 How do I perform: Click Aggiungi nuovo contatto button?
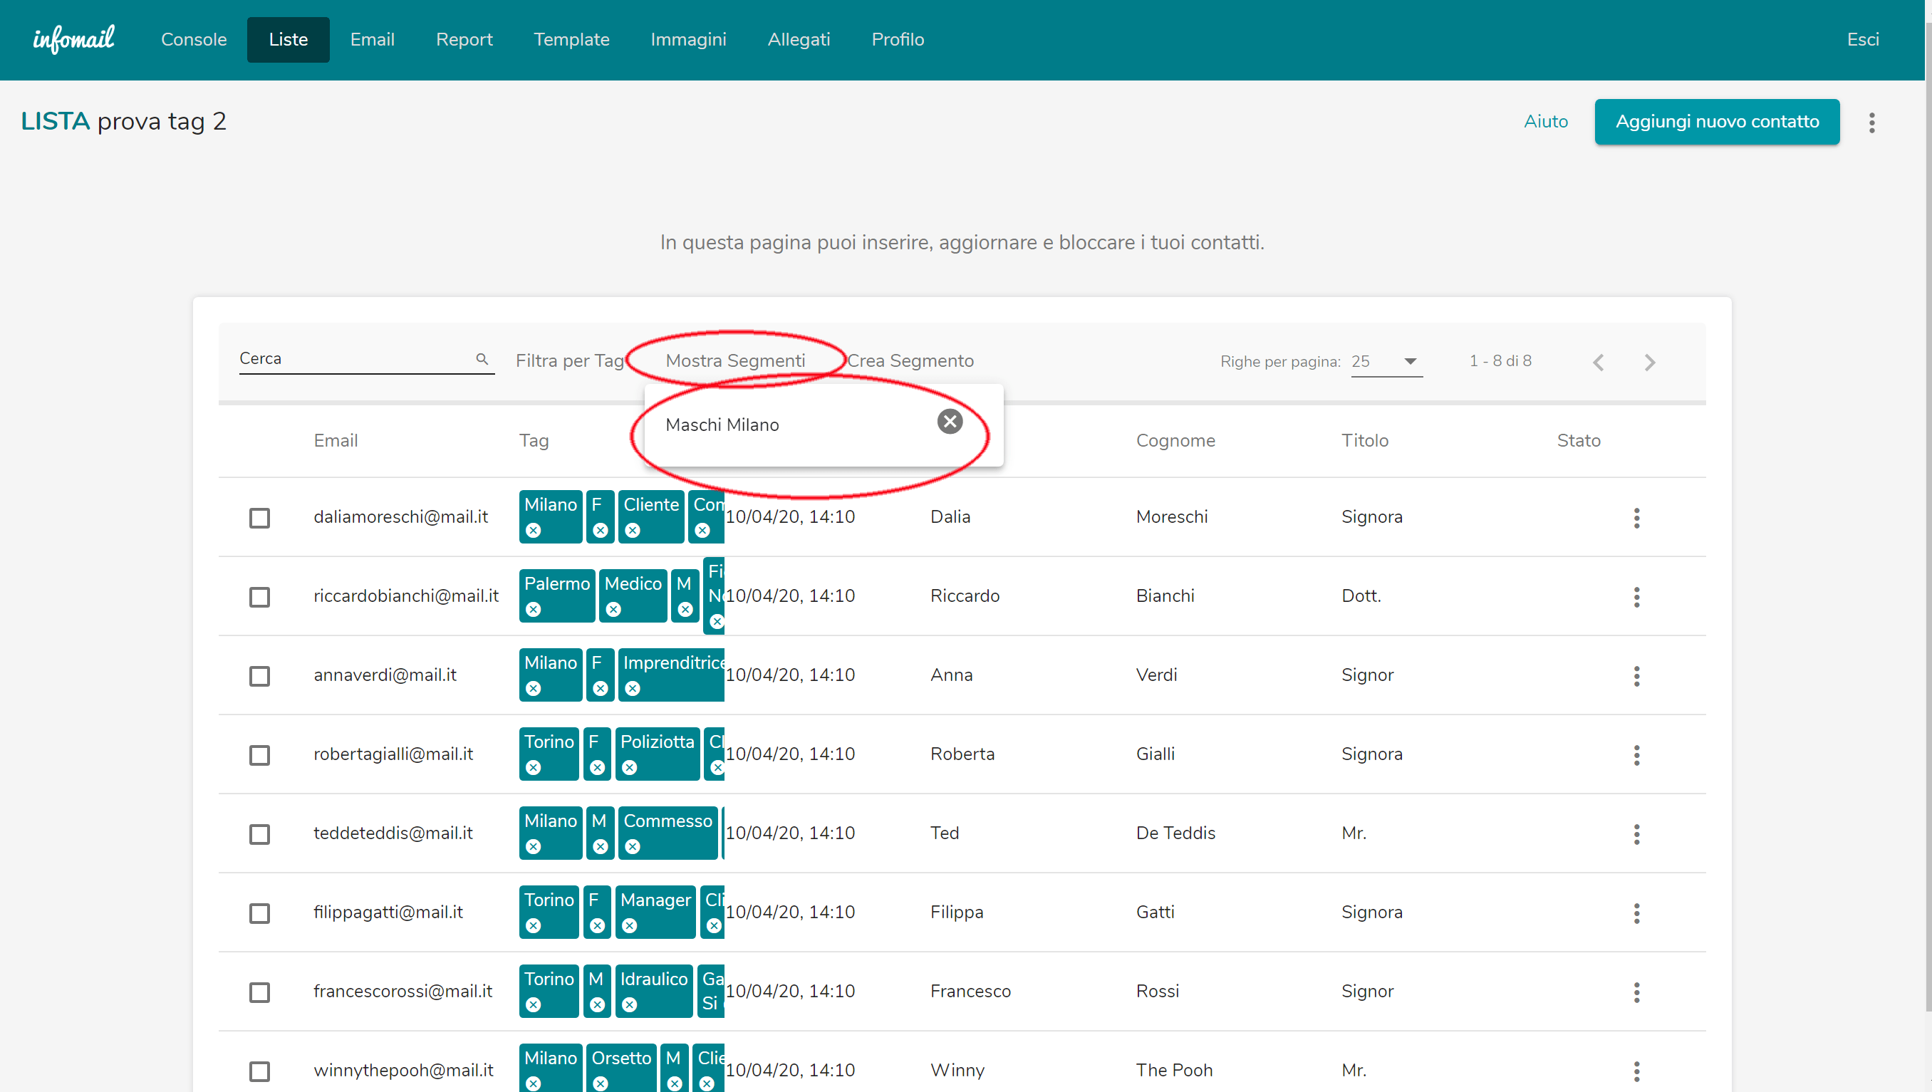(x=1715, y=121)
